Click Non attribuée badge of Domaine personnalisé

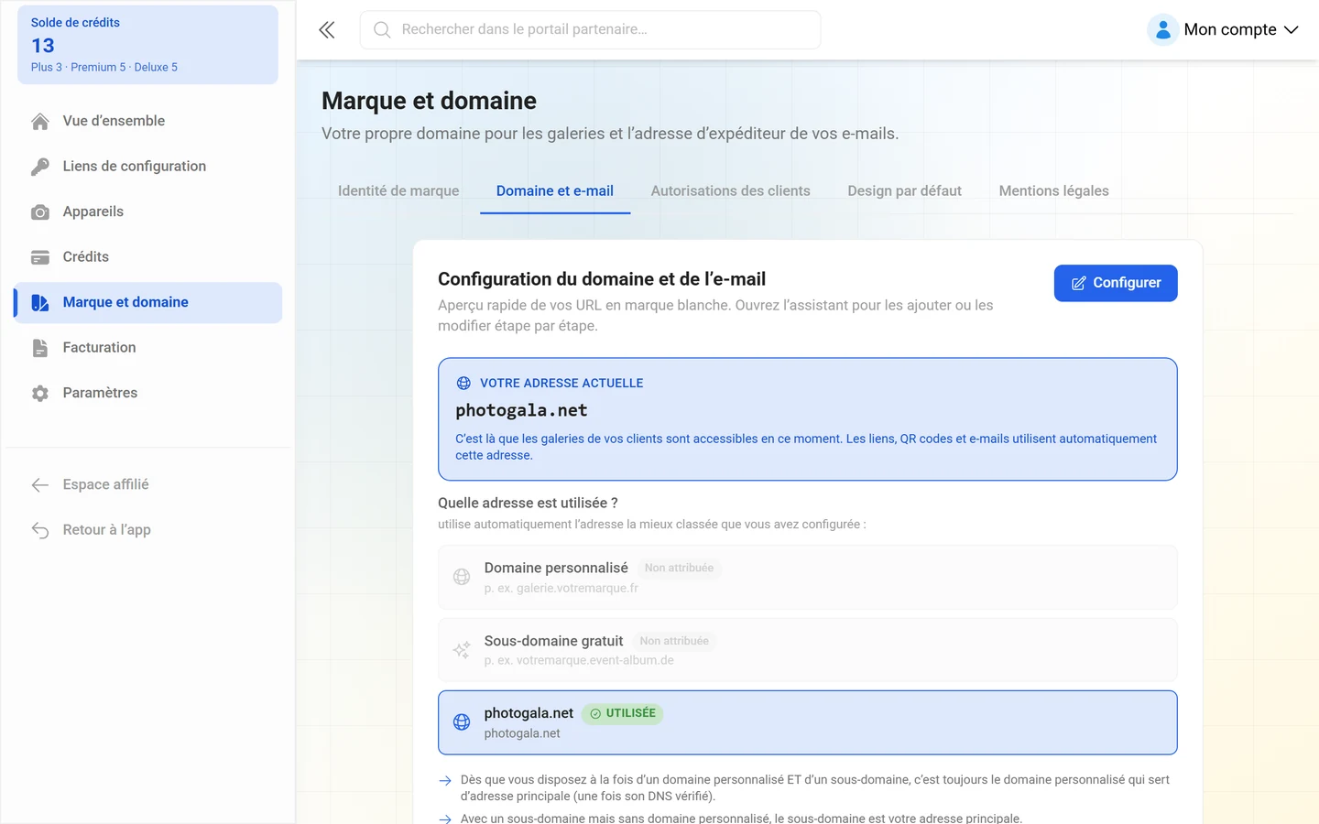pyautogui.click(x=679, y=568)
